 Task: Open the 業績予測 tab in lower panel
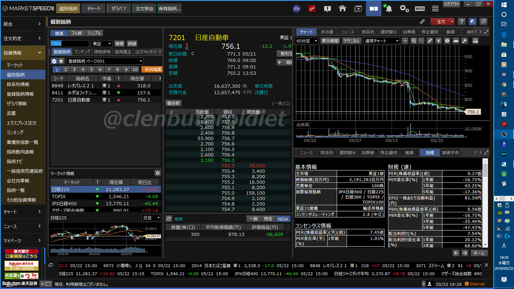pyautogui.click(x=450, y=152)
